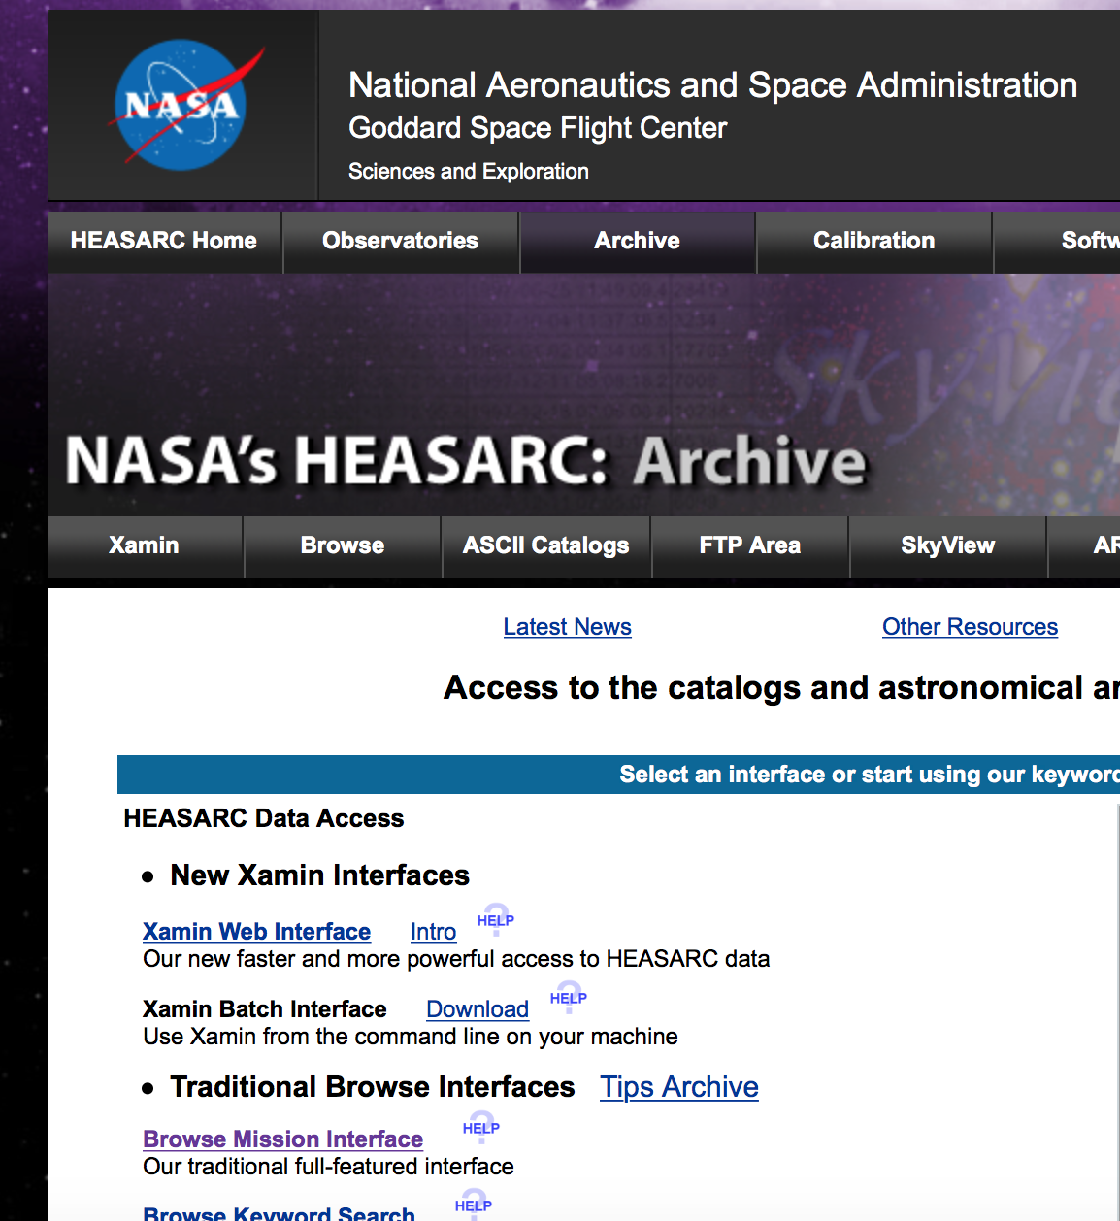This screenshot has height=1221, width=1120.
Task: Switch to the Xamin tab
Action: pos(144,545)
